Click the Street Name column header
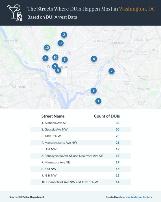The height and width of the screenshot is (202, 161). click(53, 116)
